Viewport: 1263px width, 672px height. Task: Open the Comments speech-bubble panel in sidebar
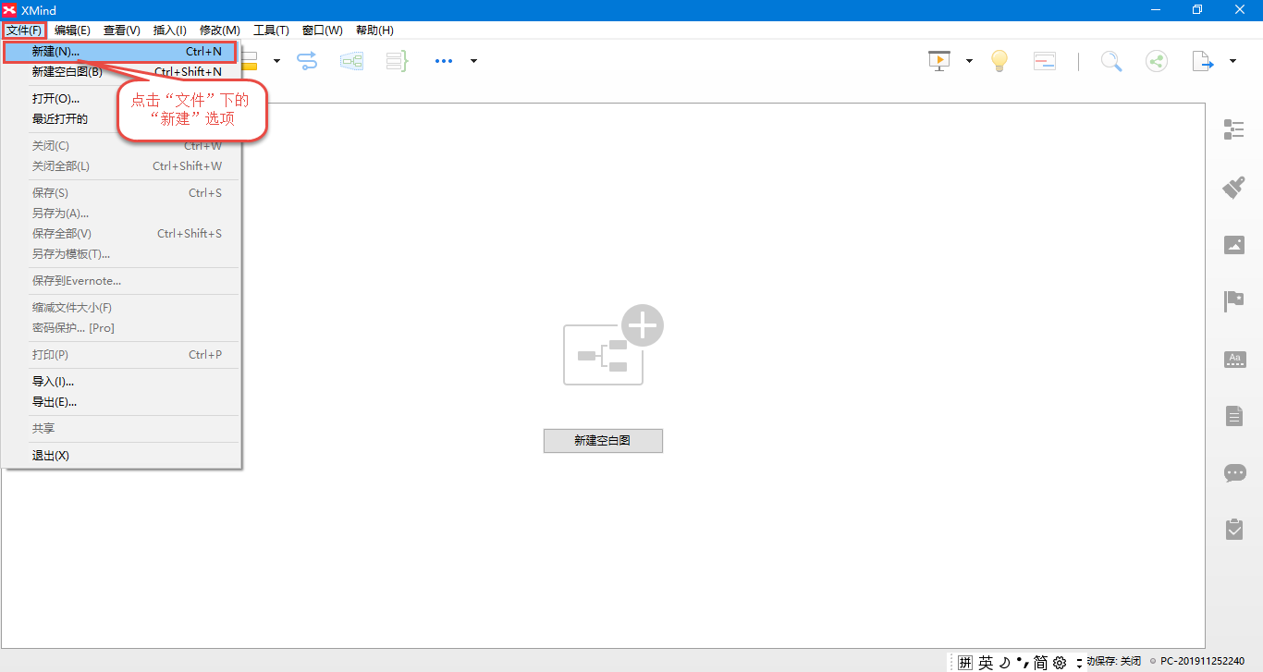(x=1234, y=473)
